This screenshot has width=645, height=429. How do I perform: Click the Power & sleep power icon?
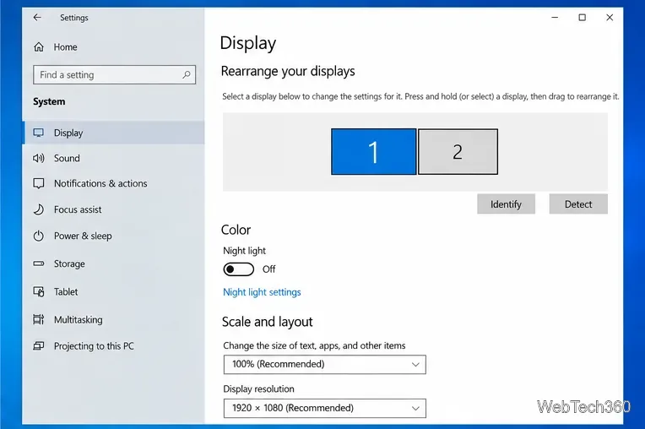click(x=39, y=236)
